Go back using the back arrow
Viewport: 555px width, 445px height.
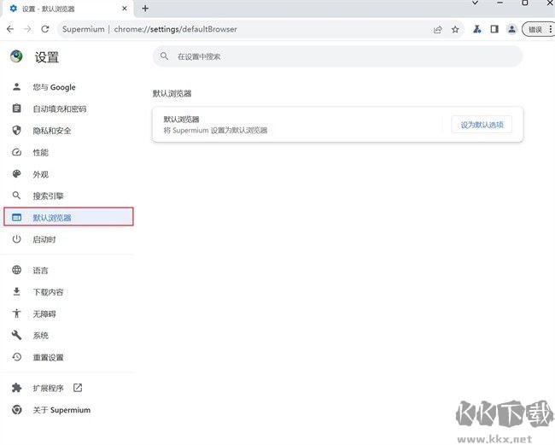[x=10, y=29]
